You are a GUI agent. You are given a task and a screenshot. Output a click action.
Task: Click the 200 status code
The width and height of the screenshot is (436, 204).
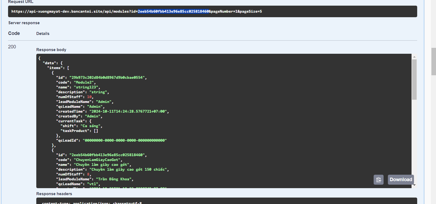[12, 47]
